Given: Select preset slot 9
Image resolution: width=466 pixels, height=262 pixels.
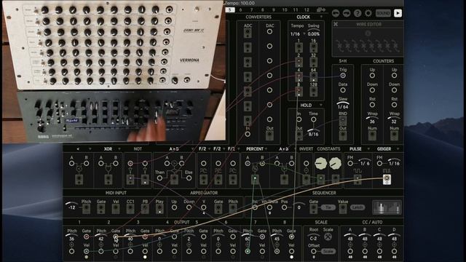Looking at the screenshot, I should click(274, 9).
